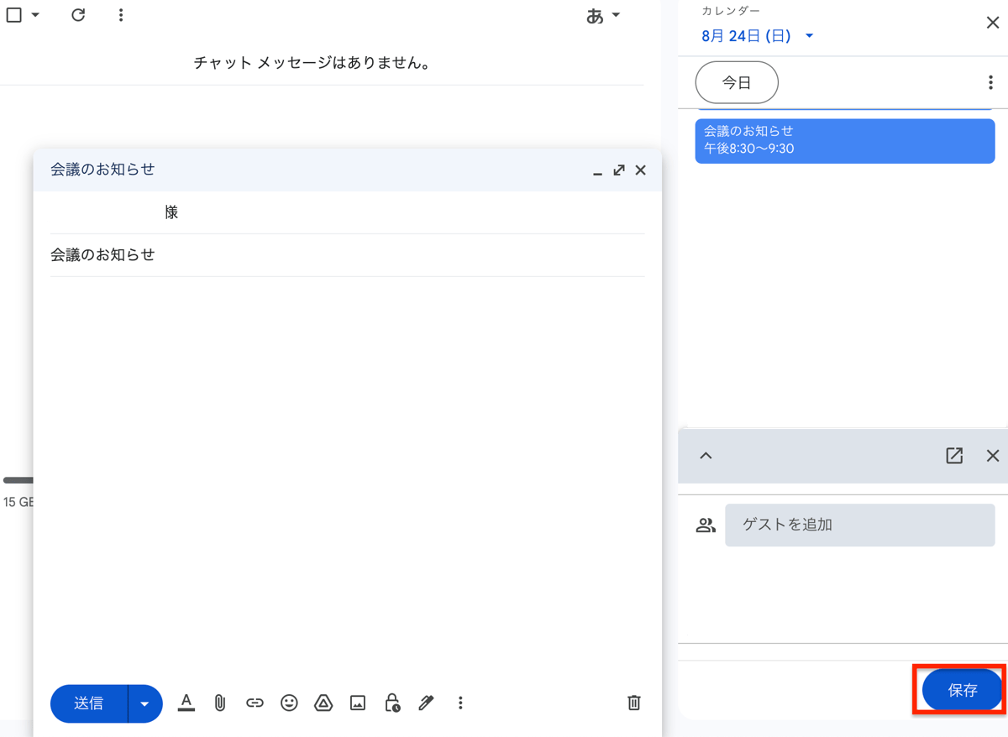Viewport: 1008px width, 737px height.
Task: Close the event editor panel
Action: coord(993,456)
